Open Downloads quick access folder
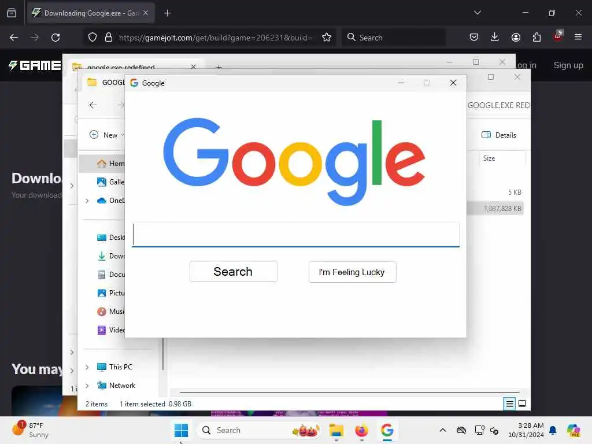The height and width of the screenshot is (444, 592). click(x=110, y=256)
